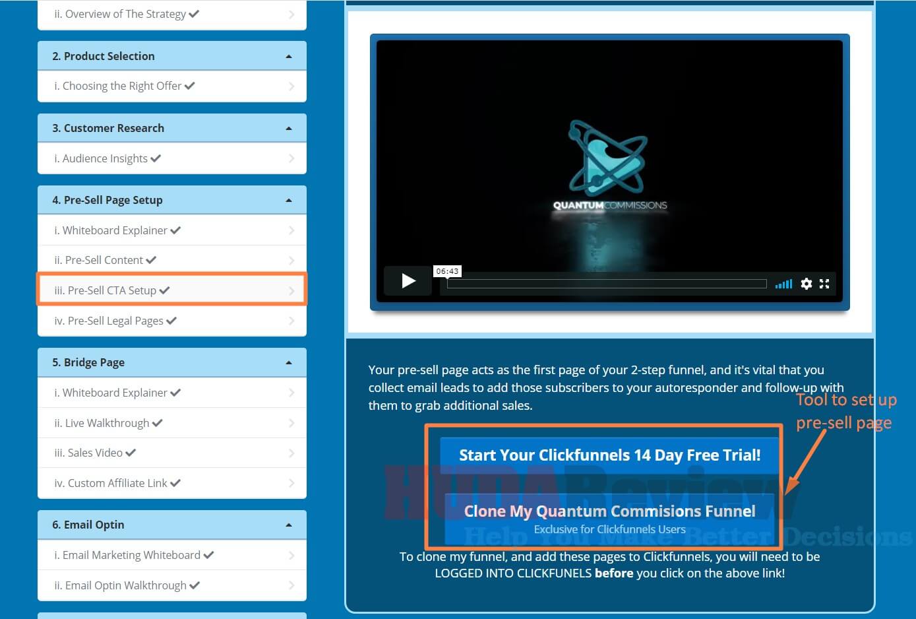Viewport: 916px width, 619px height.
Task: Open Overview of The Strategy lesson
Action: coord(172,14)
